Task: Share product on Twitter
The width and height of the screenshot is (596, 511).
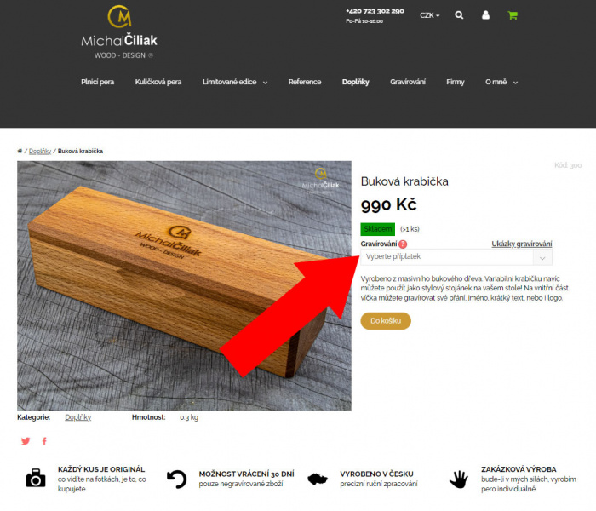Action: click(x=26, y=441)
